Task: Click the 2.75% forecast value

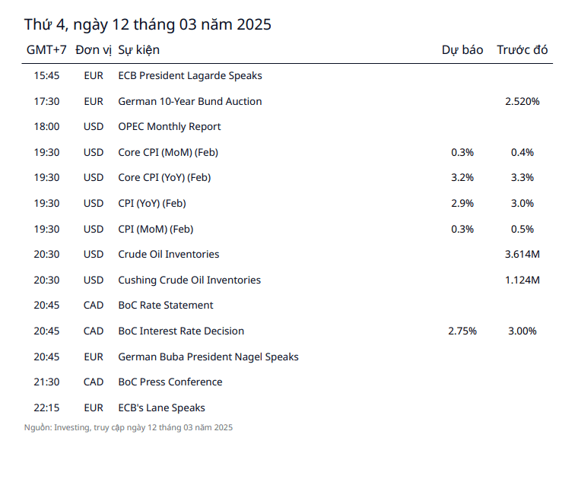Action: pyautogui.click(x=462, y=331)
